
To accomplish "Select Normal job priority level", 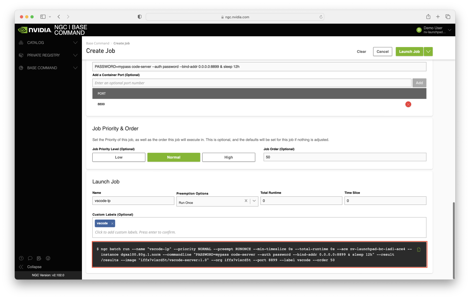I will coord(174,157).
